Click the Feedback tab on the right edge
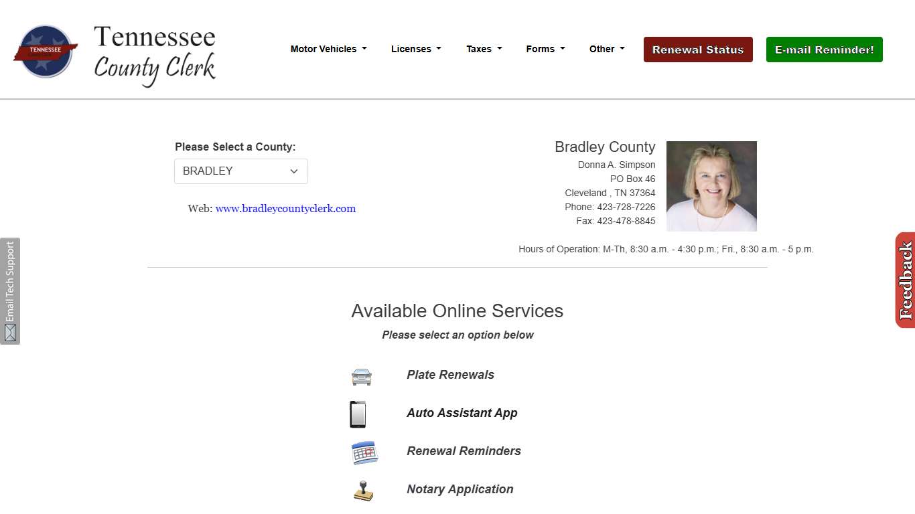 pos(906,279)
